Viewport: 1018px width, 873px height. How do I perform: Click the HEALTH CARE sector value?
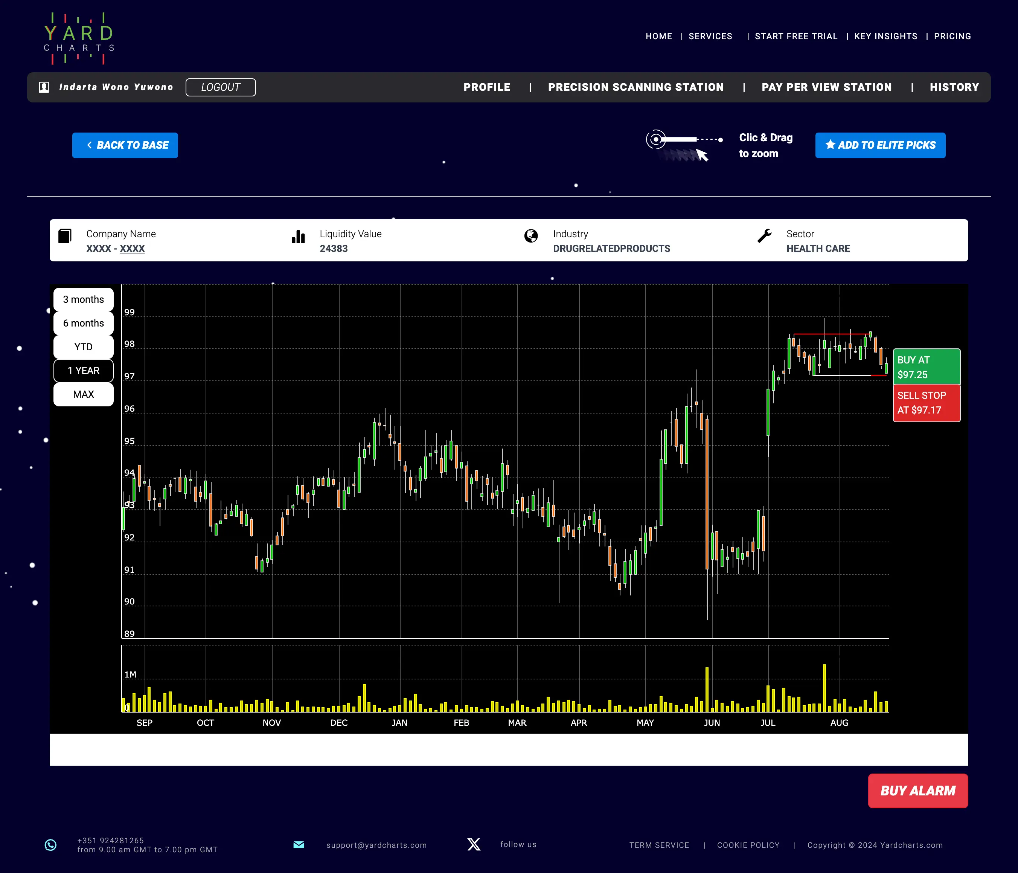(x=818, y=249)
